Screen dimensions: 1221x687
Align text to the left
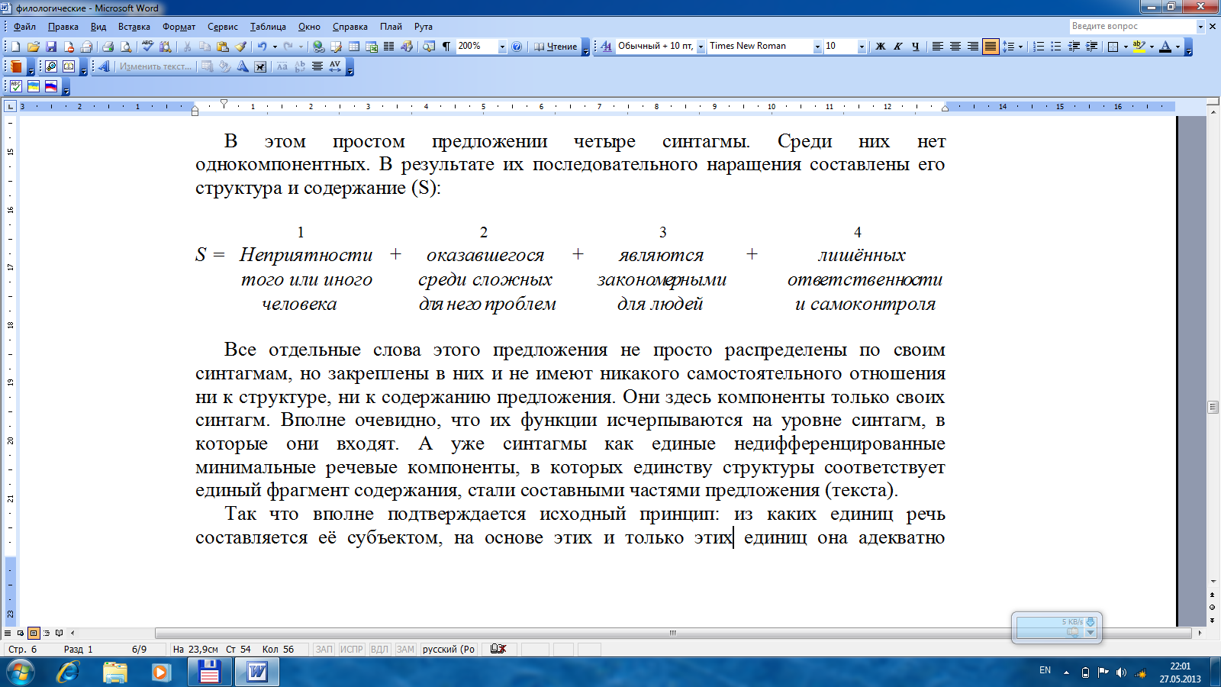(x=938, y=47)
